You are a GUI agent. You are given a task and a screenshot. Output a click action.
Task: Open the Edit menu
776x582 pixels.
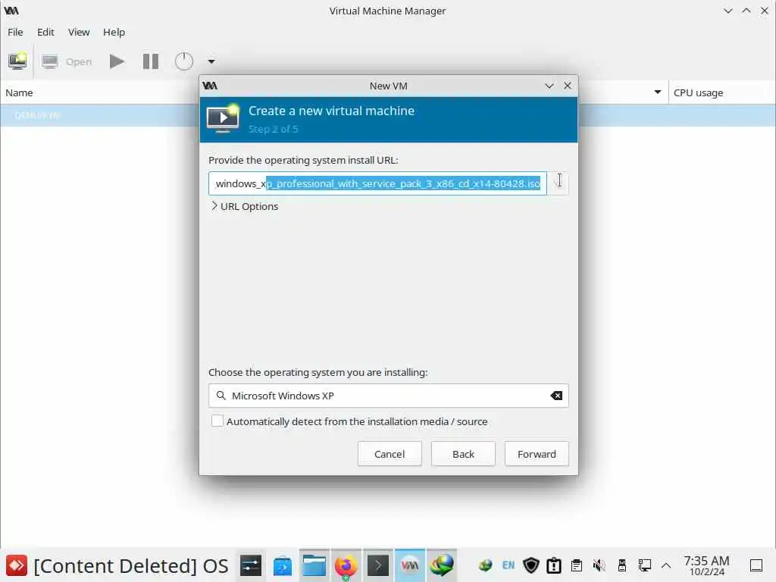[45, 32]
